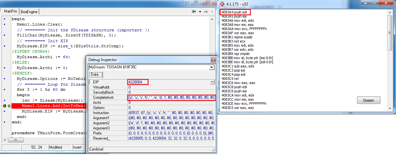Select the Data tab in Debug Inspector
The height and width of the screenshot is (162, 396).
(x=95, y=74)
